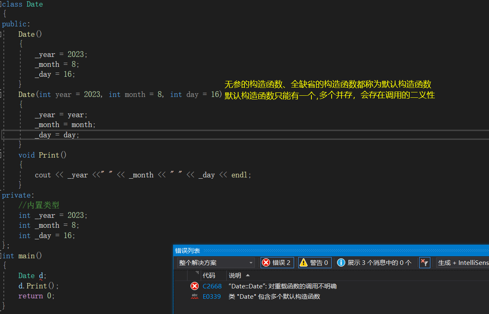489x314 pixels.
Task: Click the //内置类型 comment
Action: (x=39, y=205)
